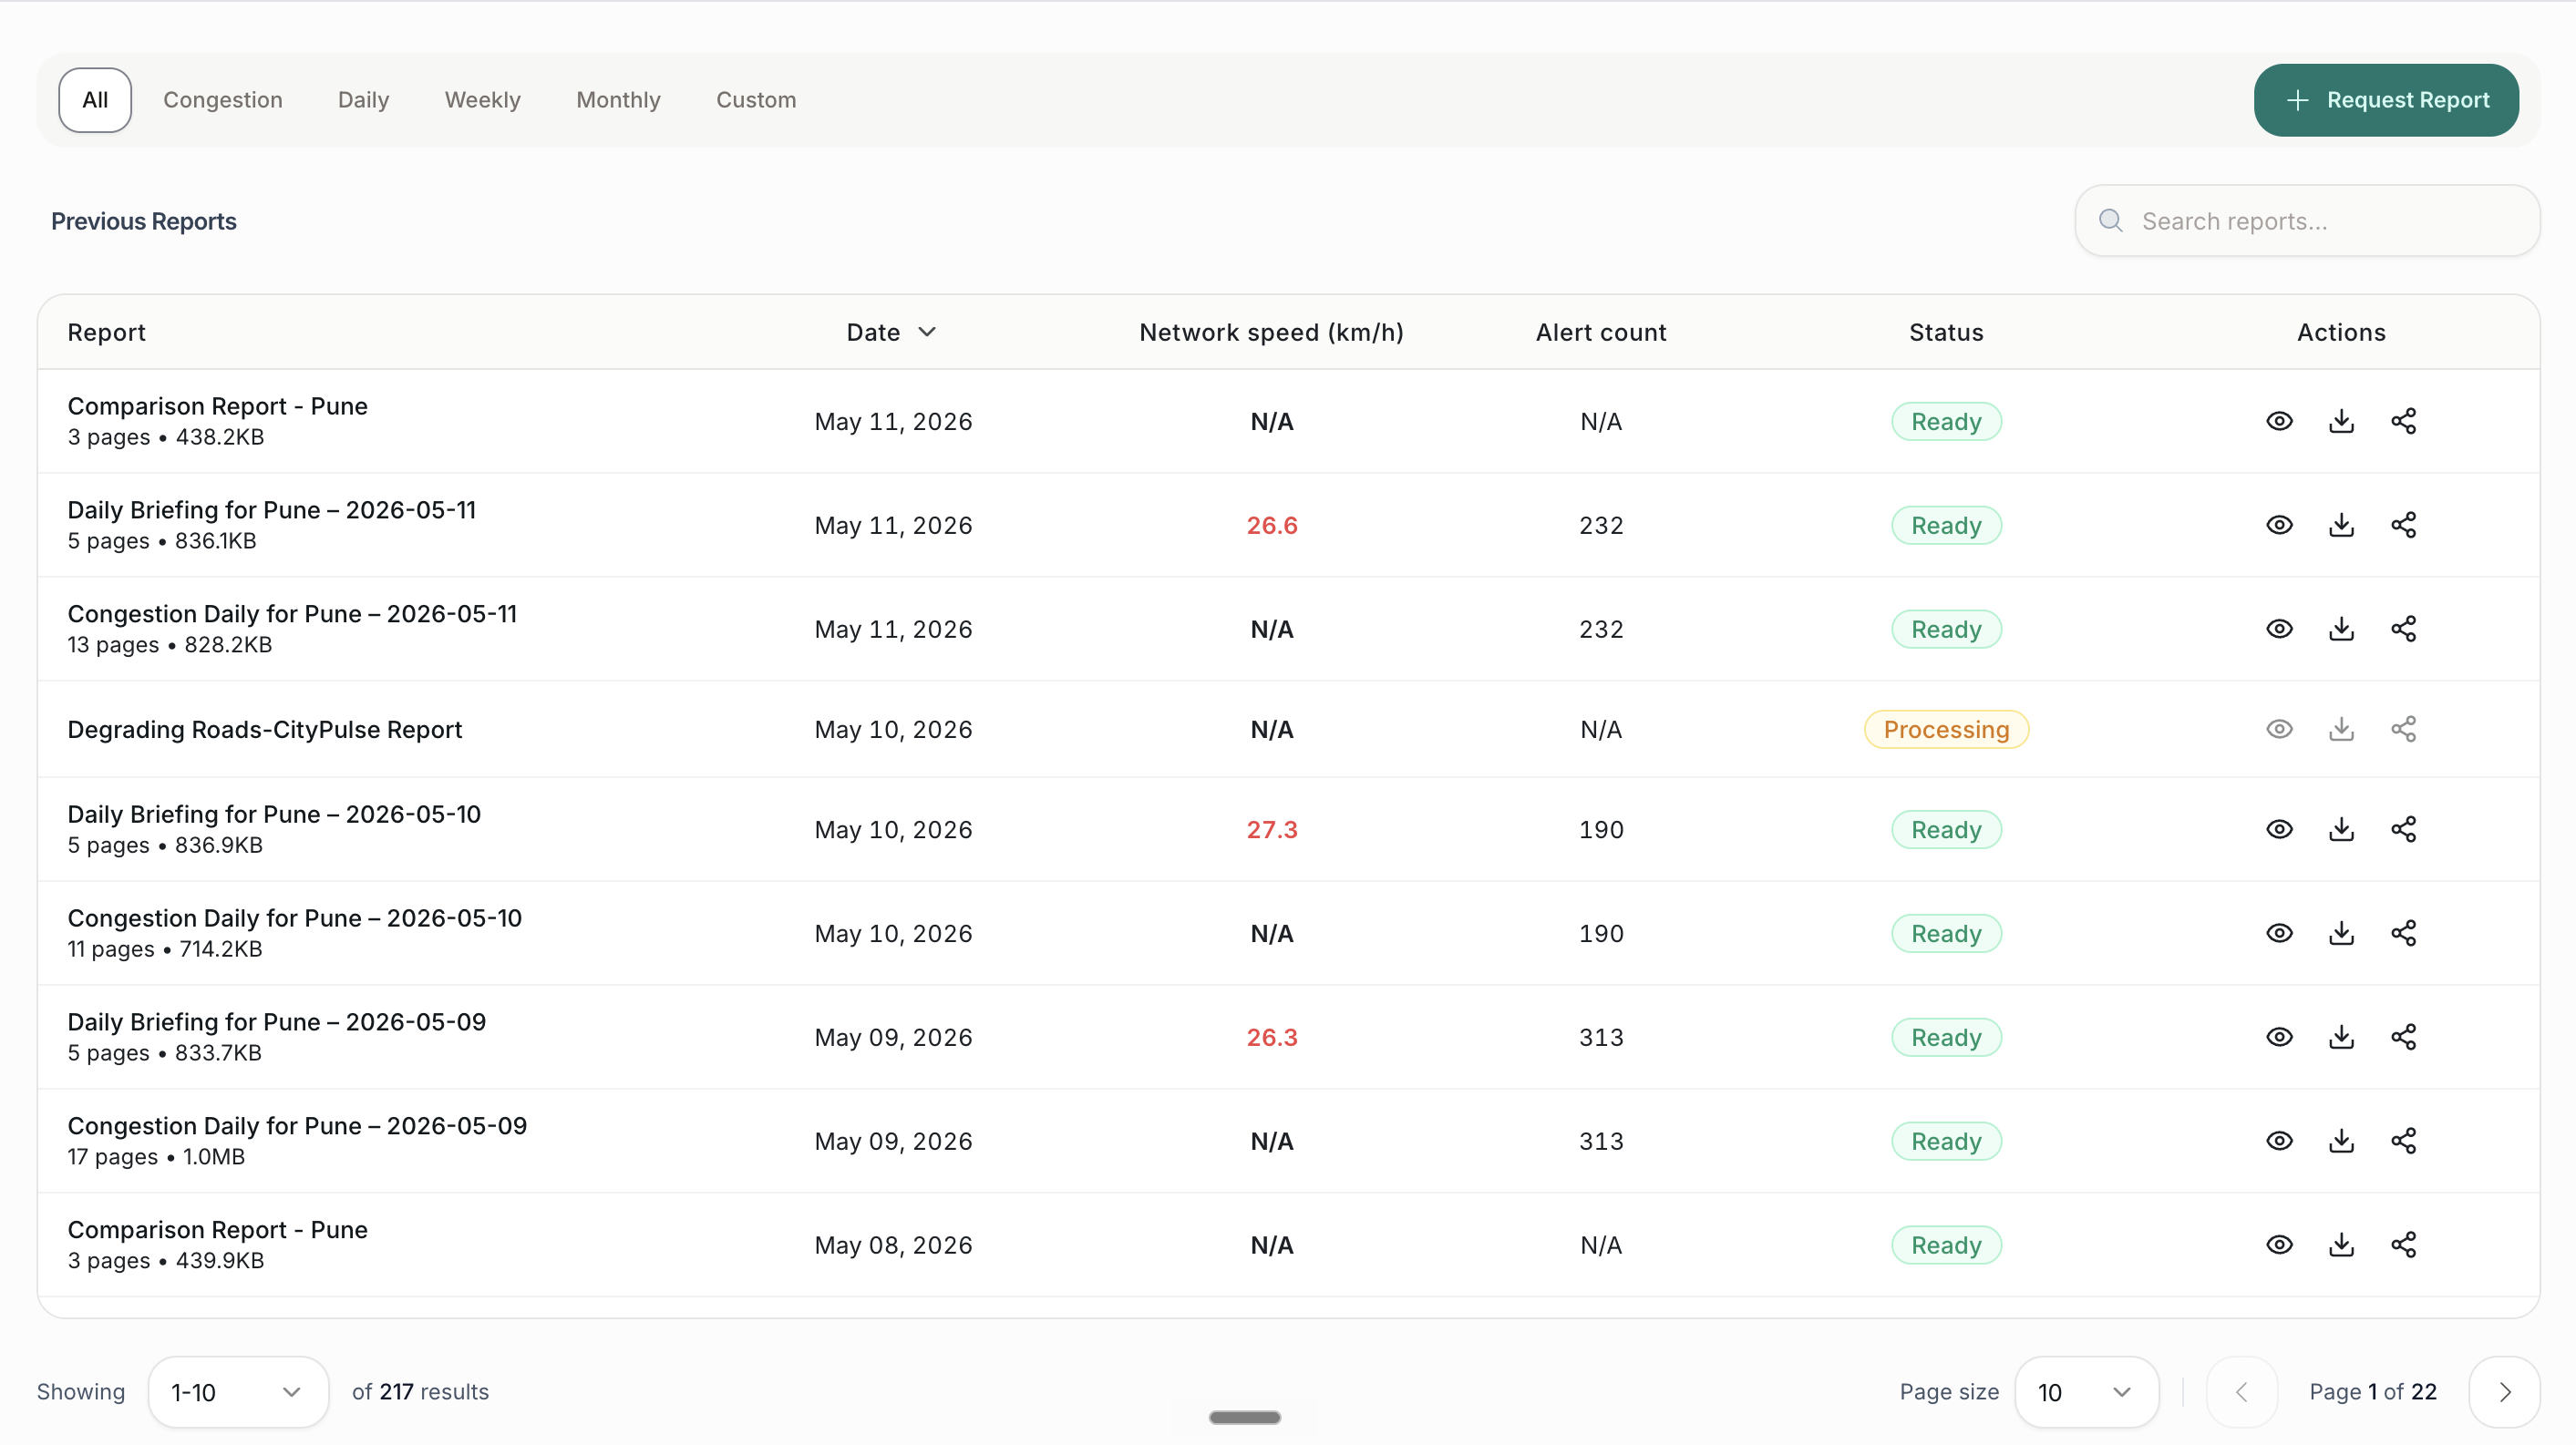Viewport: 2576px width, 1445px height.
Task: Share Daily Briefing for Pune 2026-05-10
Action: pos(2403,828)
